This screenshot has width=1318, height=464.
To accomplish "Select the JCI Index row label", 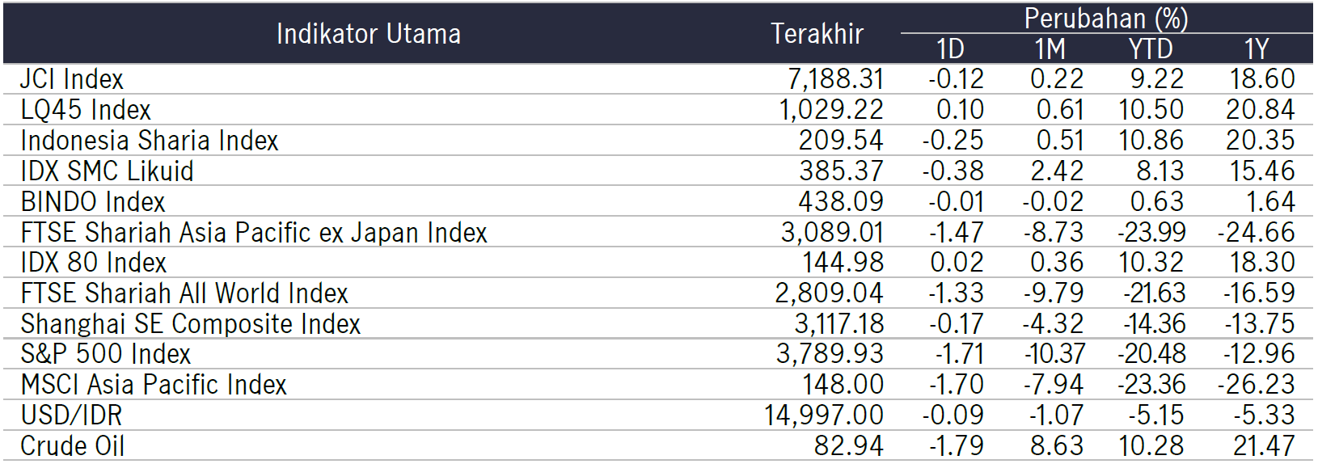I will tap(72, 79).
